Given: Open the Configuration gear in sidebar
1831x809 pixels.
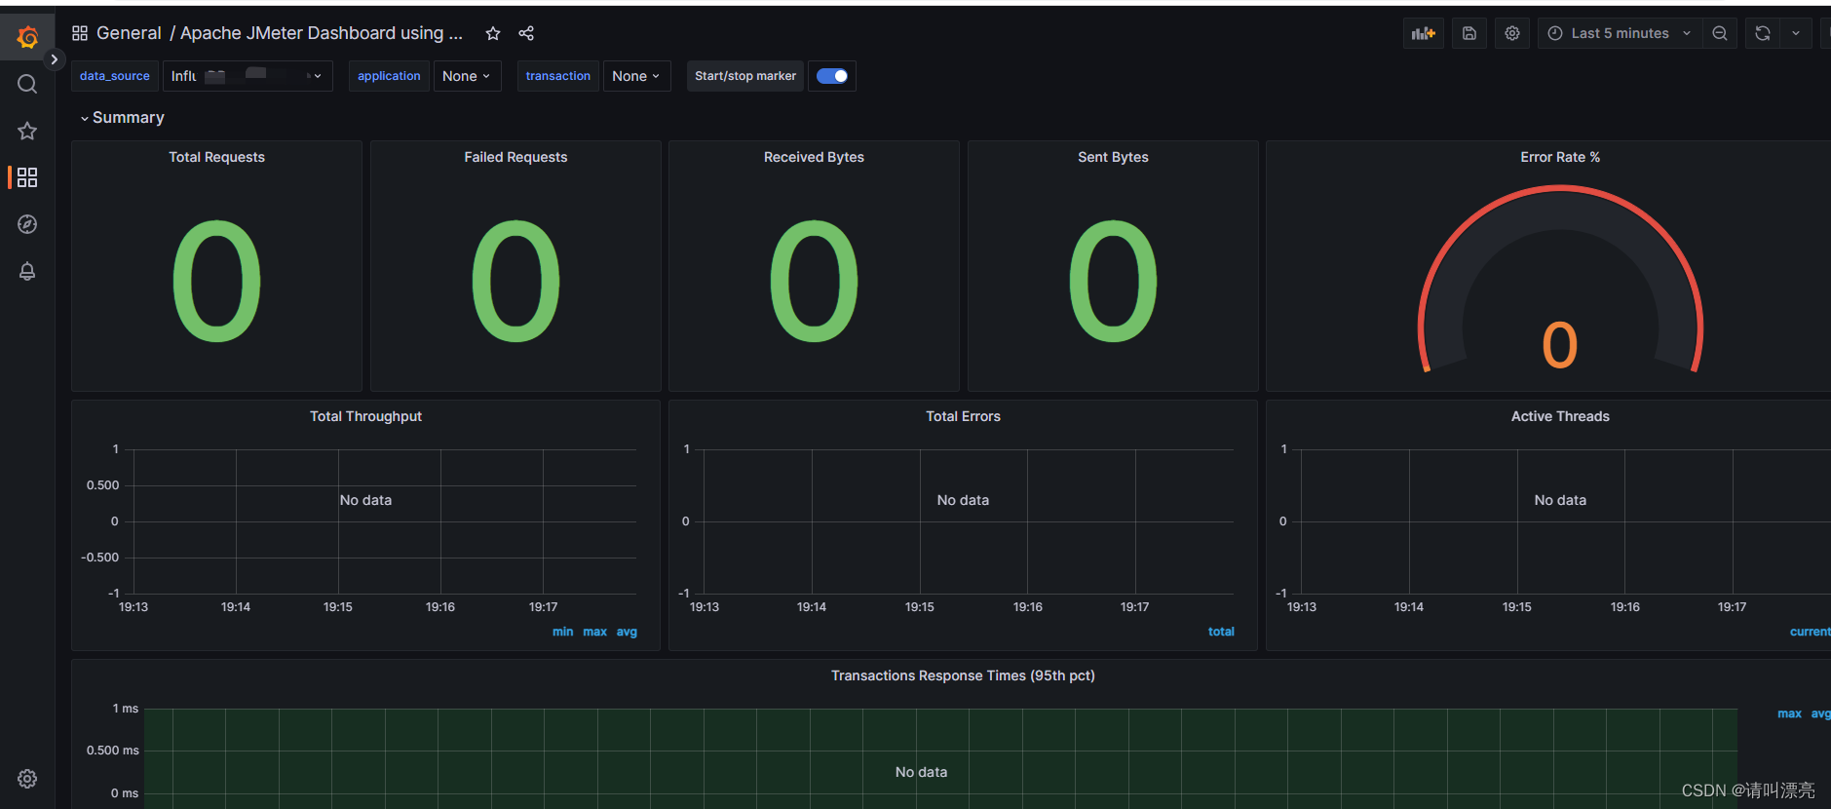Looking at the screenshot, I should coord(27,779).
